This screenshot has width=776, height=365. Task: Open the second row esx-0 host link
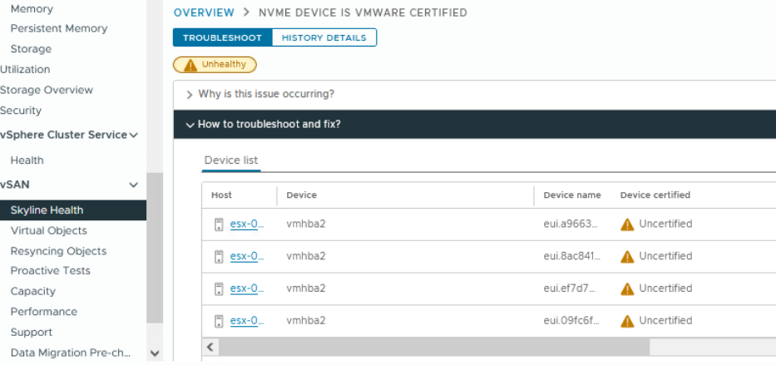pos(246,256)
